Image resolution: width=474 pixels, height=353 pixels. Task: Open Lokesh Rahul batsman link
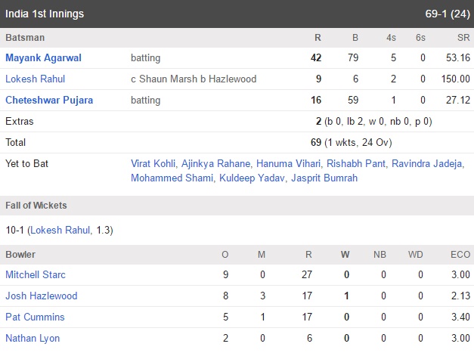[36, 79]
